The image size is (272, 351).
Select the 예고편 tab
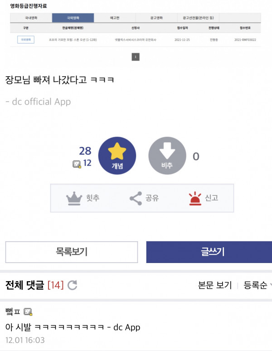(115, 18)
